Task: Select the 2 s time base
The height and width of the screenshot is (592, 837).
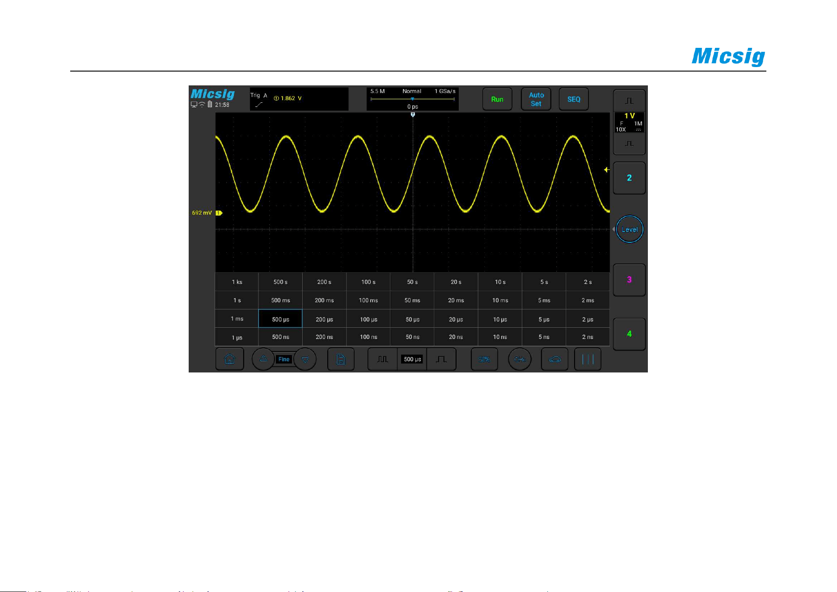Action: pos(588,282)
